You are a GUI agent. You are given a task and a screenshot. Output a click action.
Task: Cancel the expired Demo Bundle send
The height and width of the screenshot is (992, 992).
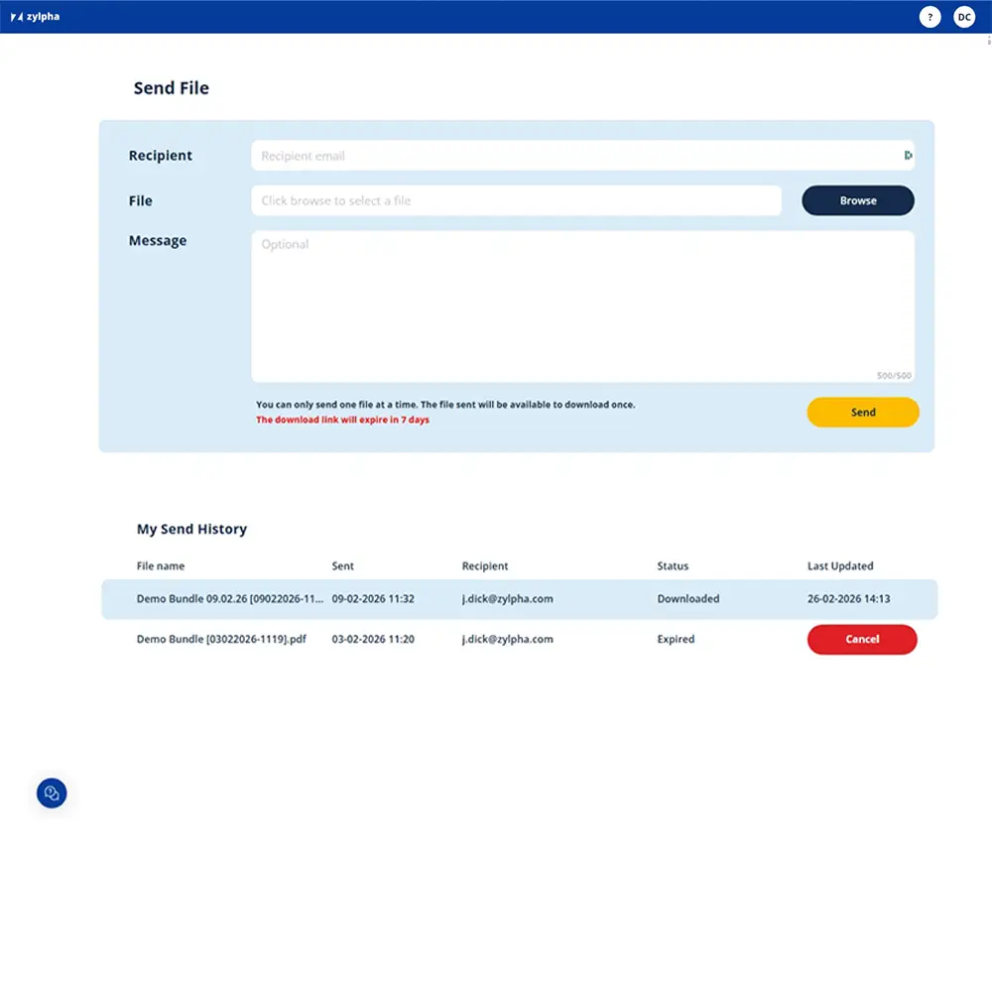[x=861, y=639]
